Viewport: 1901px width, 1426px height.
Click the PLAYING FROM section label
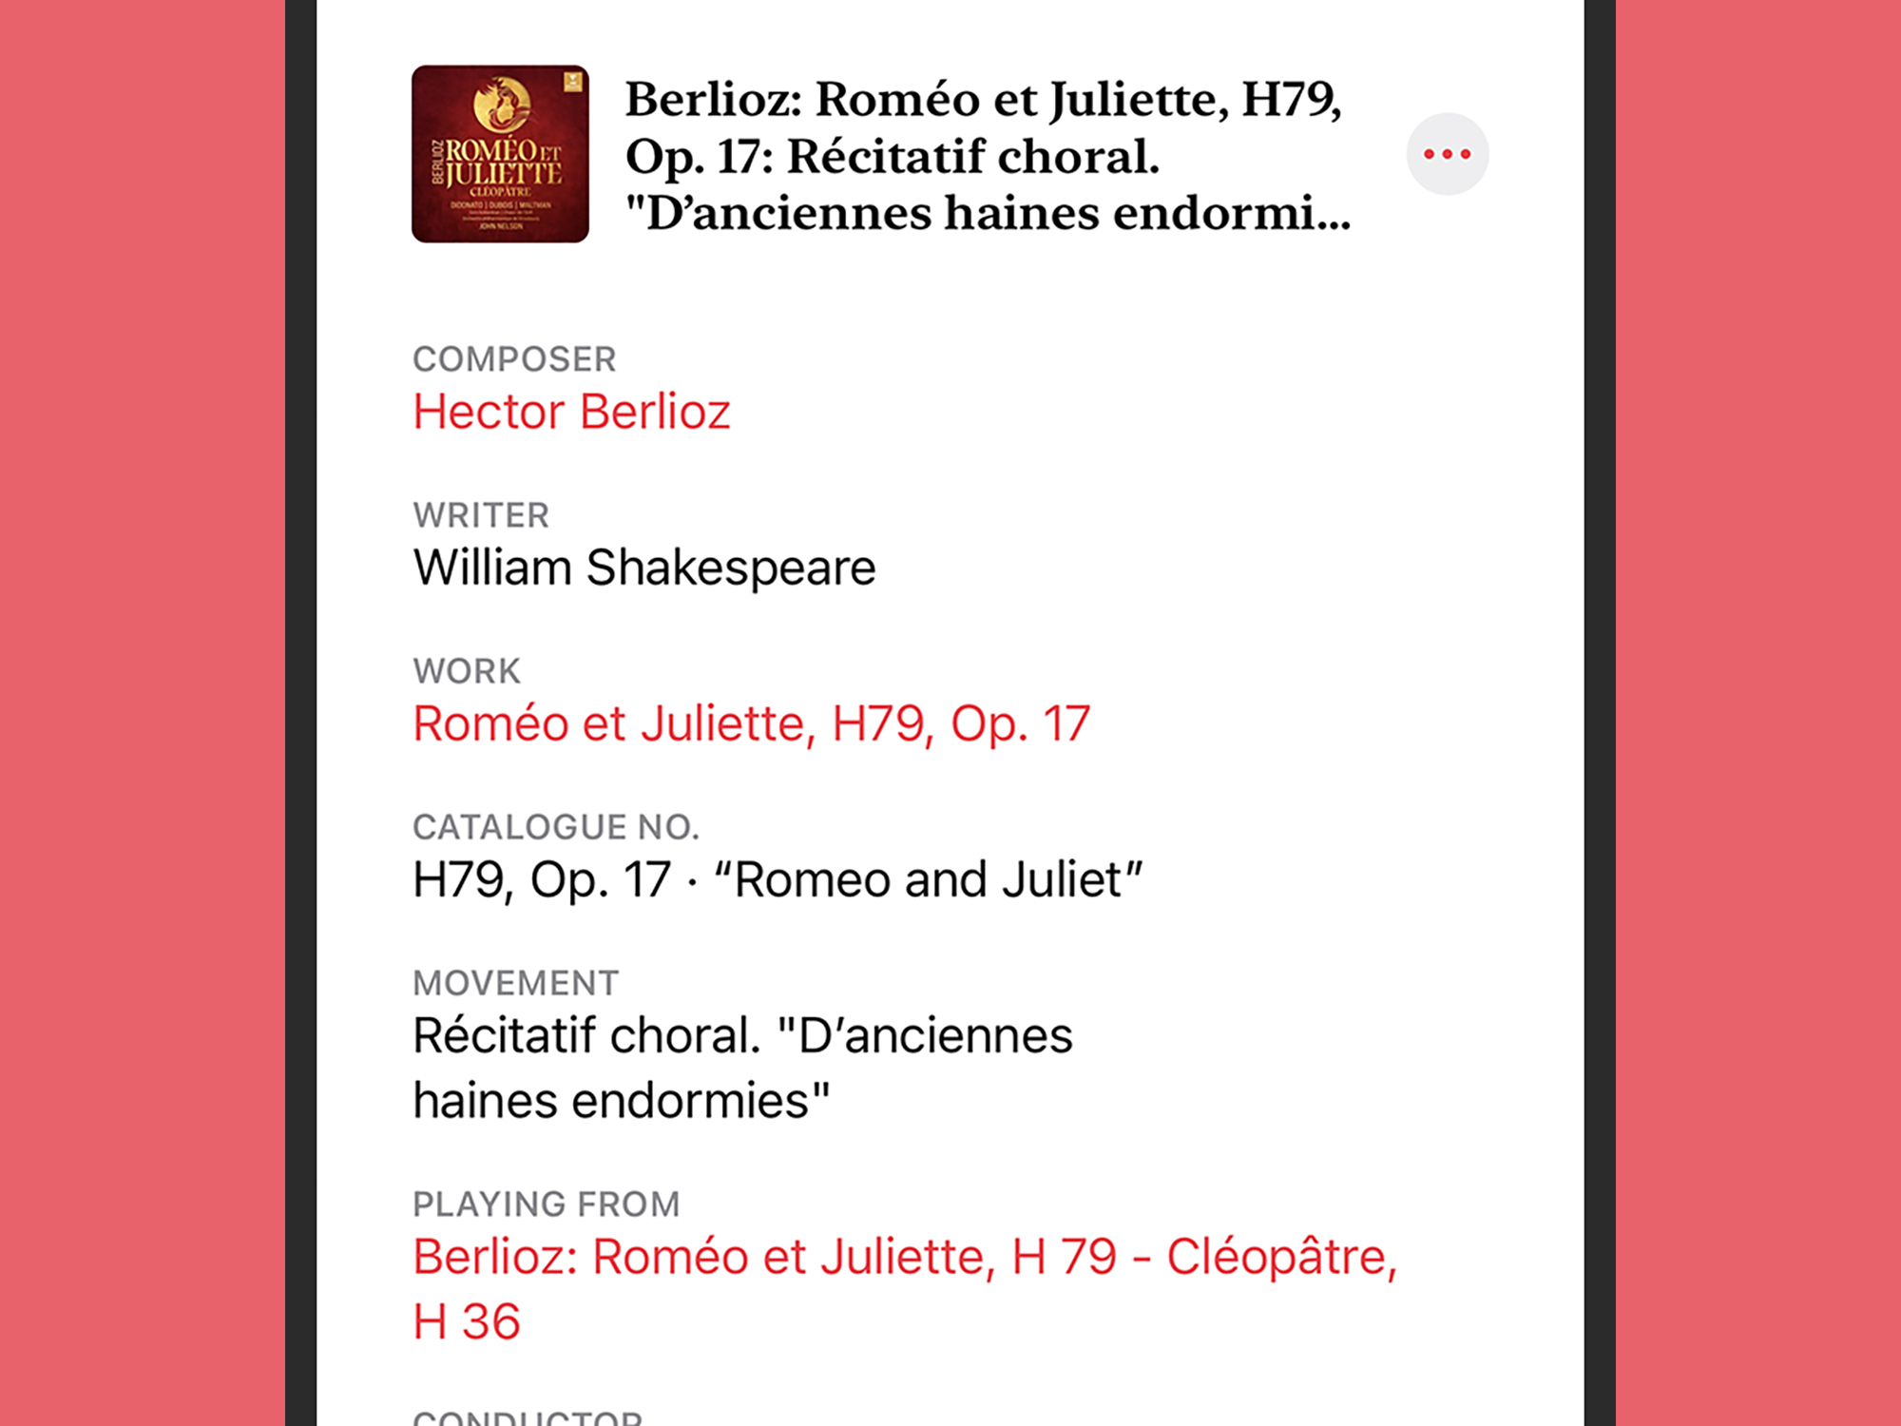pos(546,1204)
